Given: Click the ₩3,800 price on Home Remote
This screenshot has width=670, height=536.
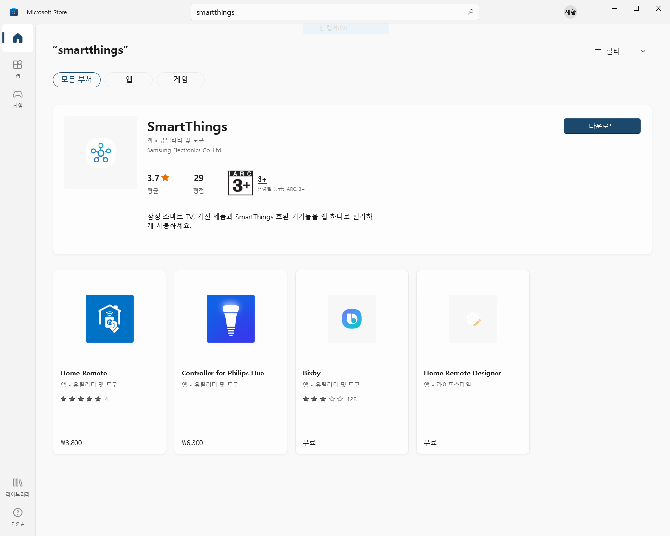Looking at the screenshot, I should 71,443.
